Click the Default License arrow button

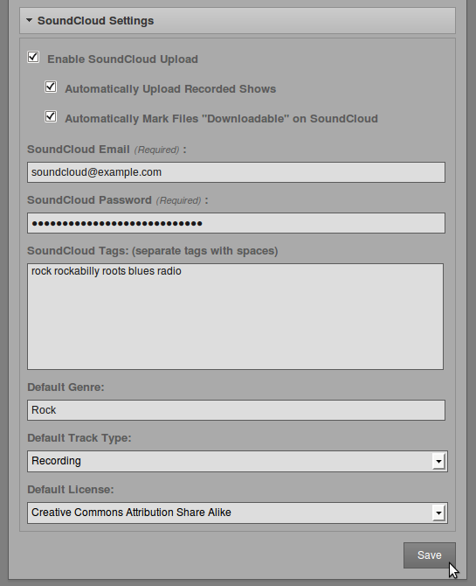click(x=438, y=513)
